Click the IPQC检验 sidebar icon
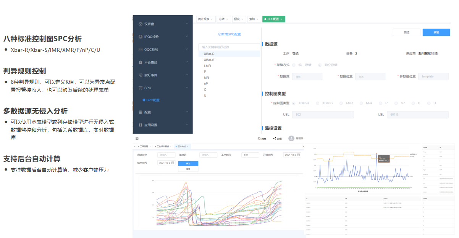459x238 pixels. (141, 37)
